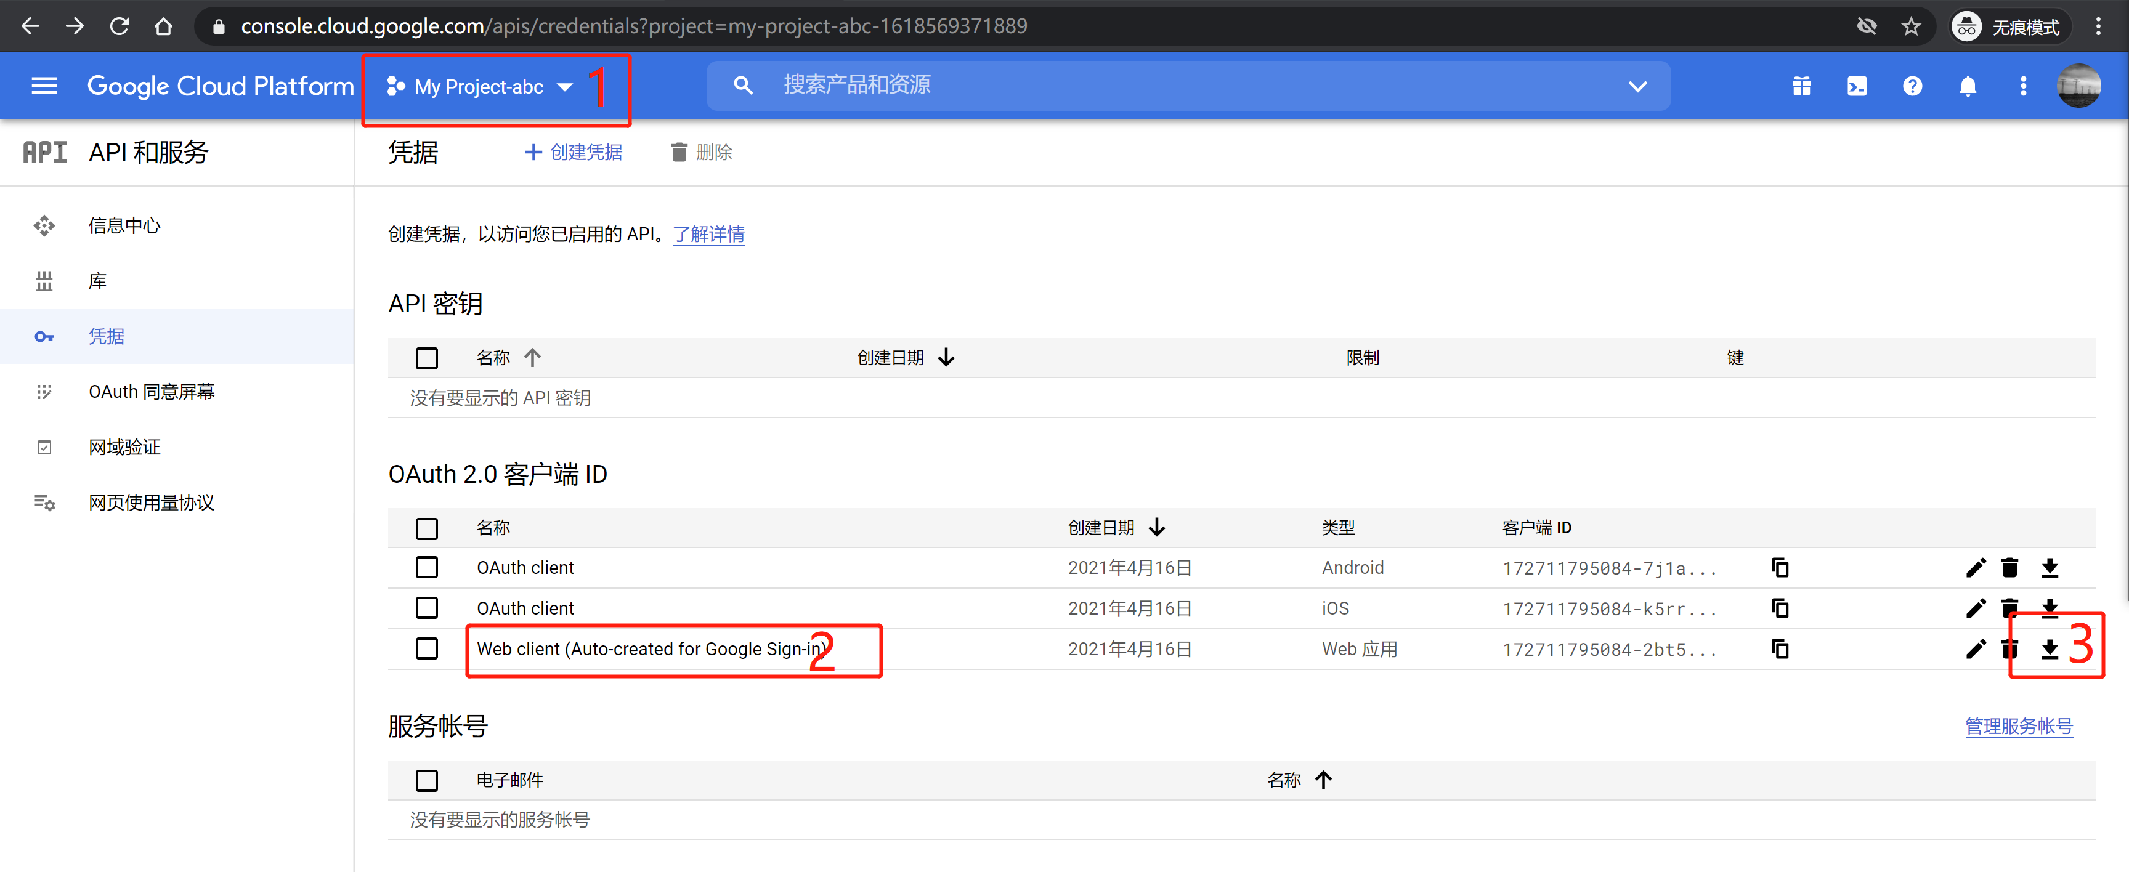Check the Web client row
The height and width of the screenshot is (872, 2129).
[426, 649]
